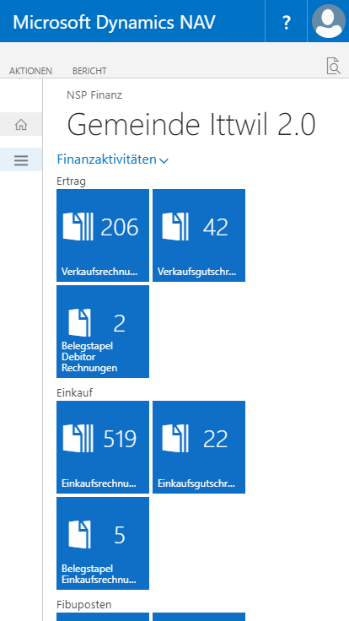This screenshot has width=349, height=621.
Task: Click the document stack icon on the 206 tile
Action: tap(78, 226)
